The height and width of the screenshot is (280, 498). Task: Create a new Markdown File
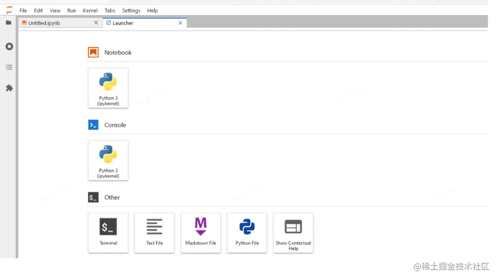(x=201, y=233)
